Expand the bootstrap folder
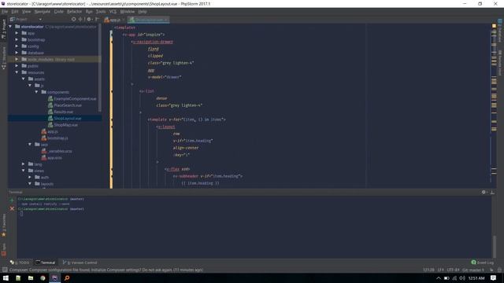504x283 pixels. [17, 39]
